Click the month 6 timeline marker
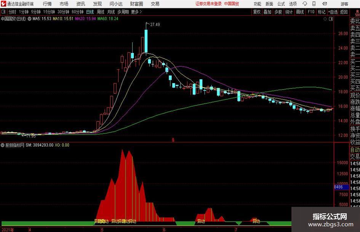This screenshot has height=232, width=360. click(164, 230)
